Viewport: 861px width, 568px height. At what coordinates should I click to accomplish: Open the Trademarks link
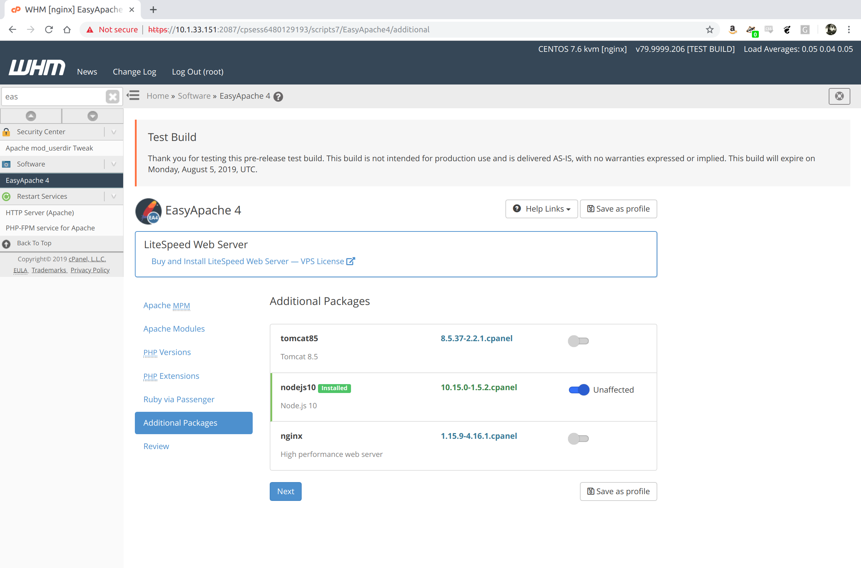49,270
